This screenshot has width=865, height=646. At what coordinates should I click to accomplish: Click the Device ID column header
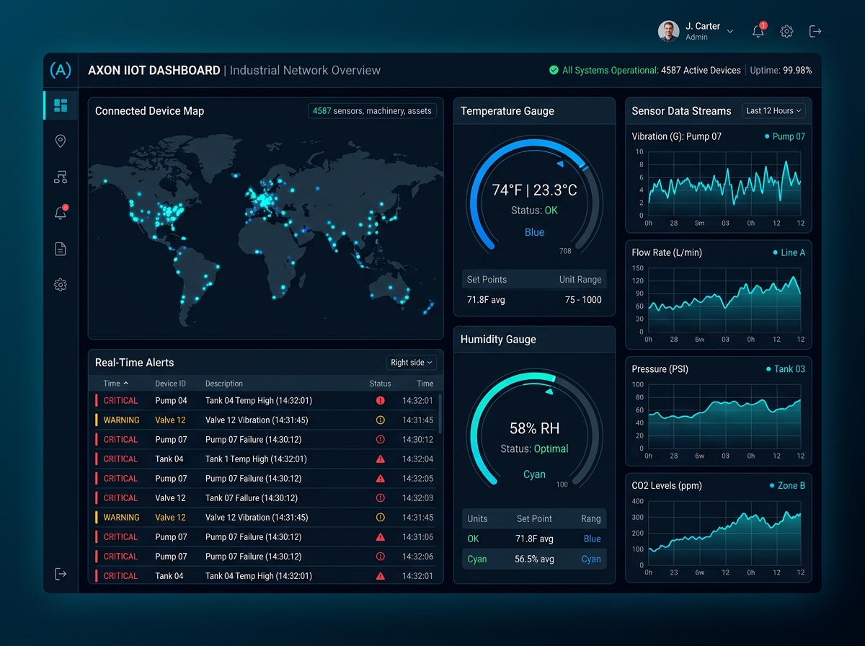[x=170, y=384]
